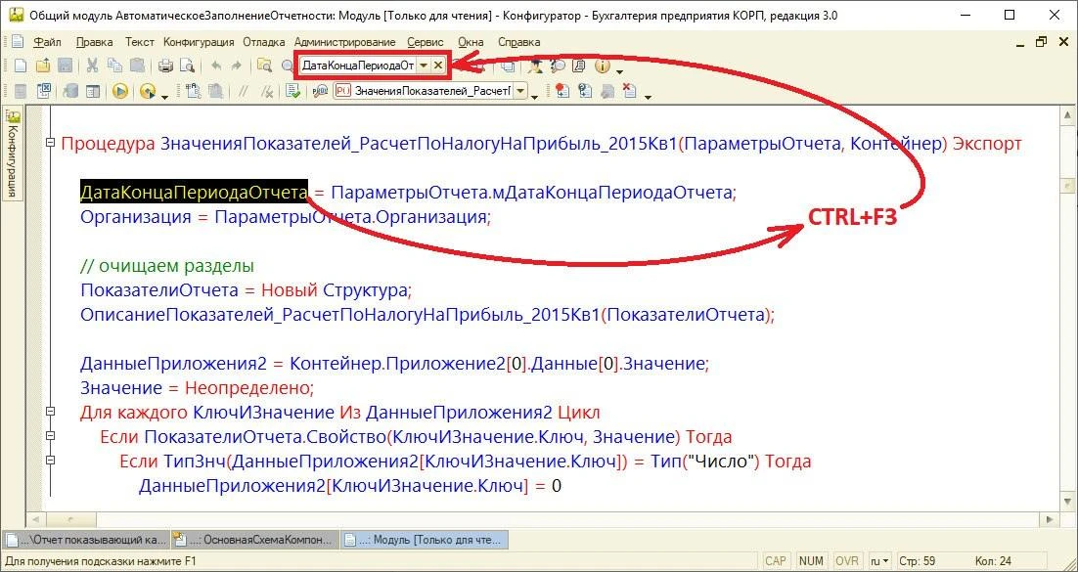Switch to the Отчет показывающий window tab
This screenshot has width=1078, height=572.
(85, 539)
